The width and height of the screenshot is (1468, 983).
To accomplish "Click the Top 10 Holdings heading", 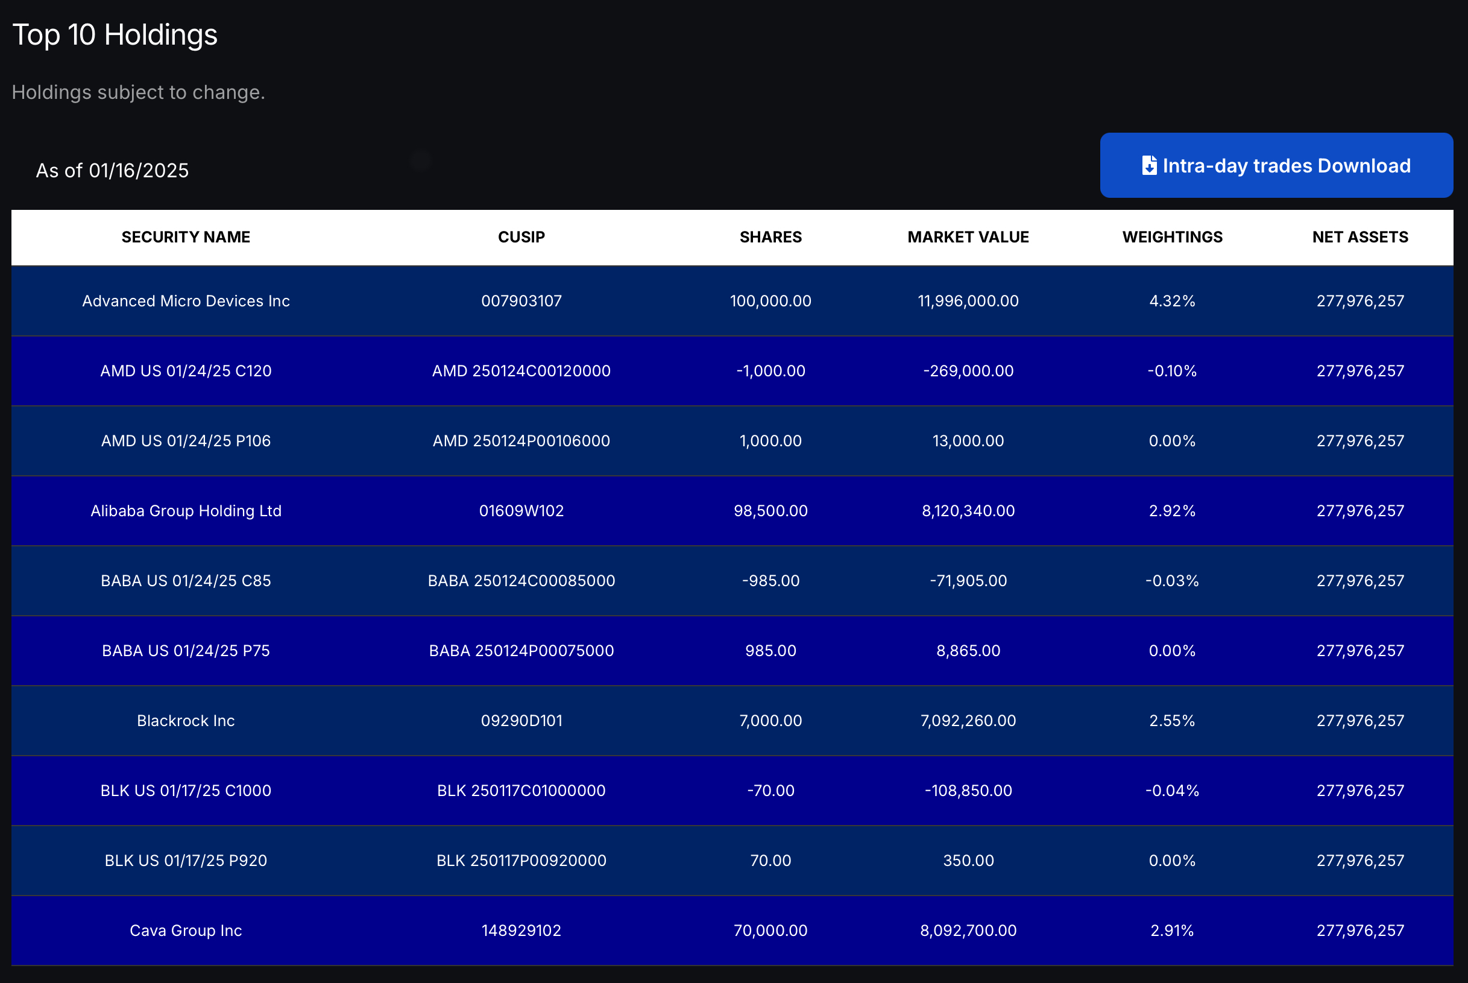I will pyautogui.click(x=115, y=34).
